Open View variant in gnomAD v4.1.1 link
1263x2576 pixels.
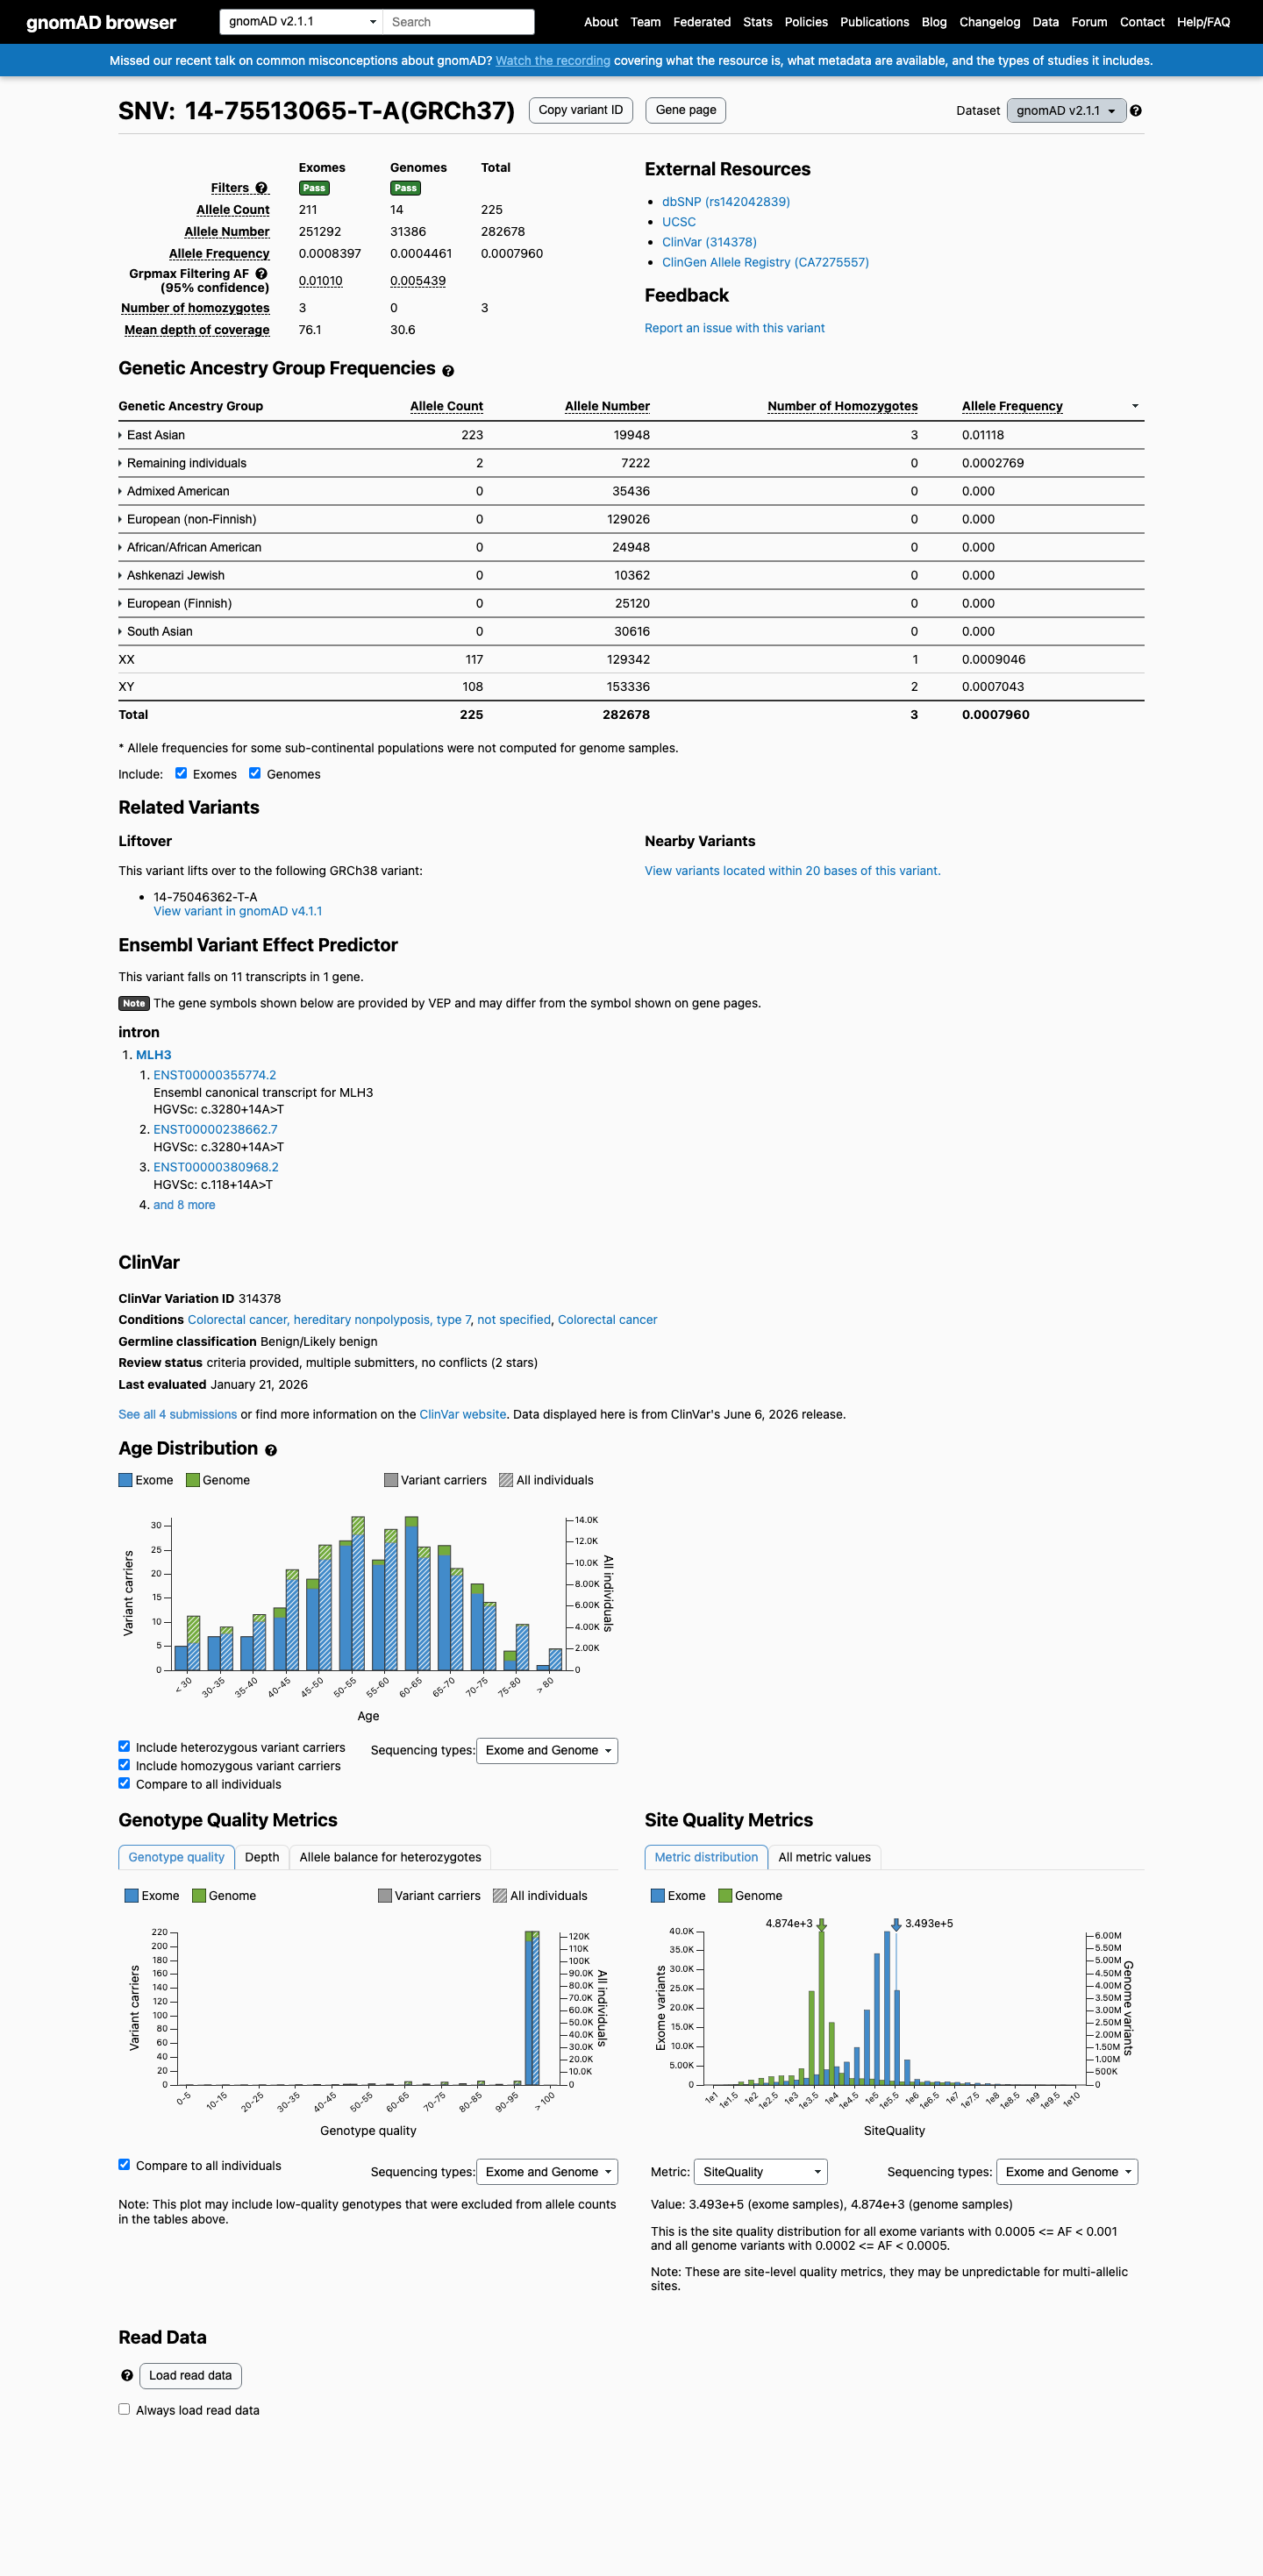(238, 911)
